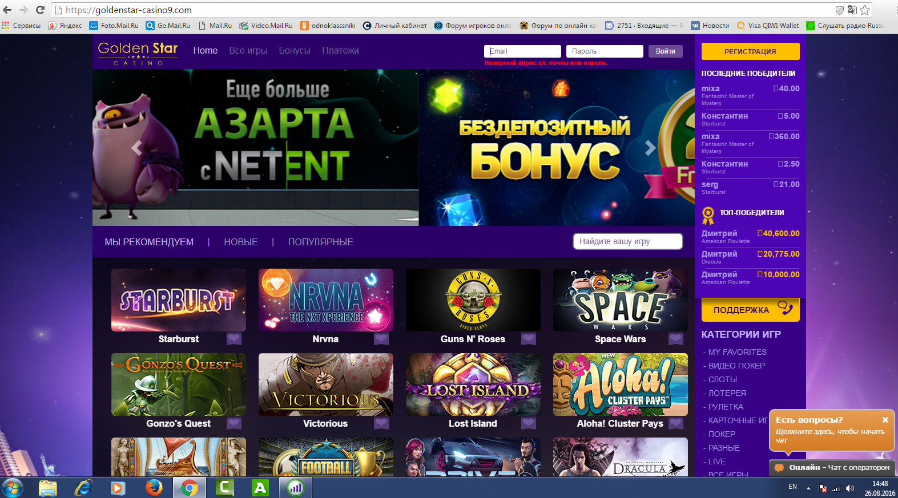Click the browser address bar URL
898x498 pixels.
pyautogui.click(x=128, y=10)
